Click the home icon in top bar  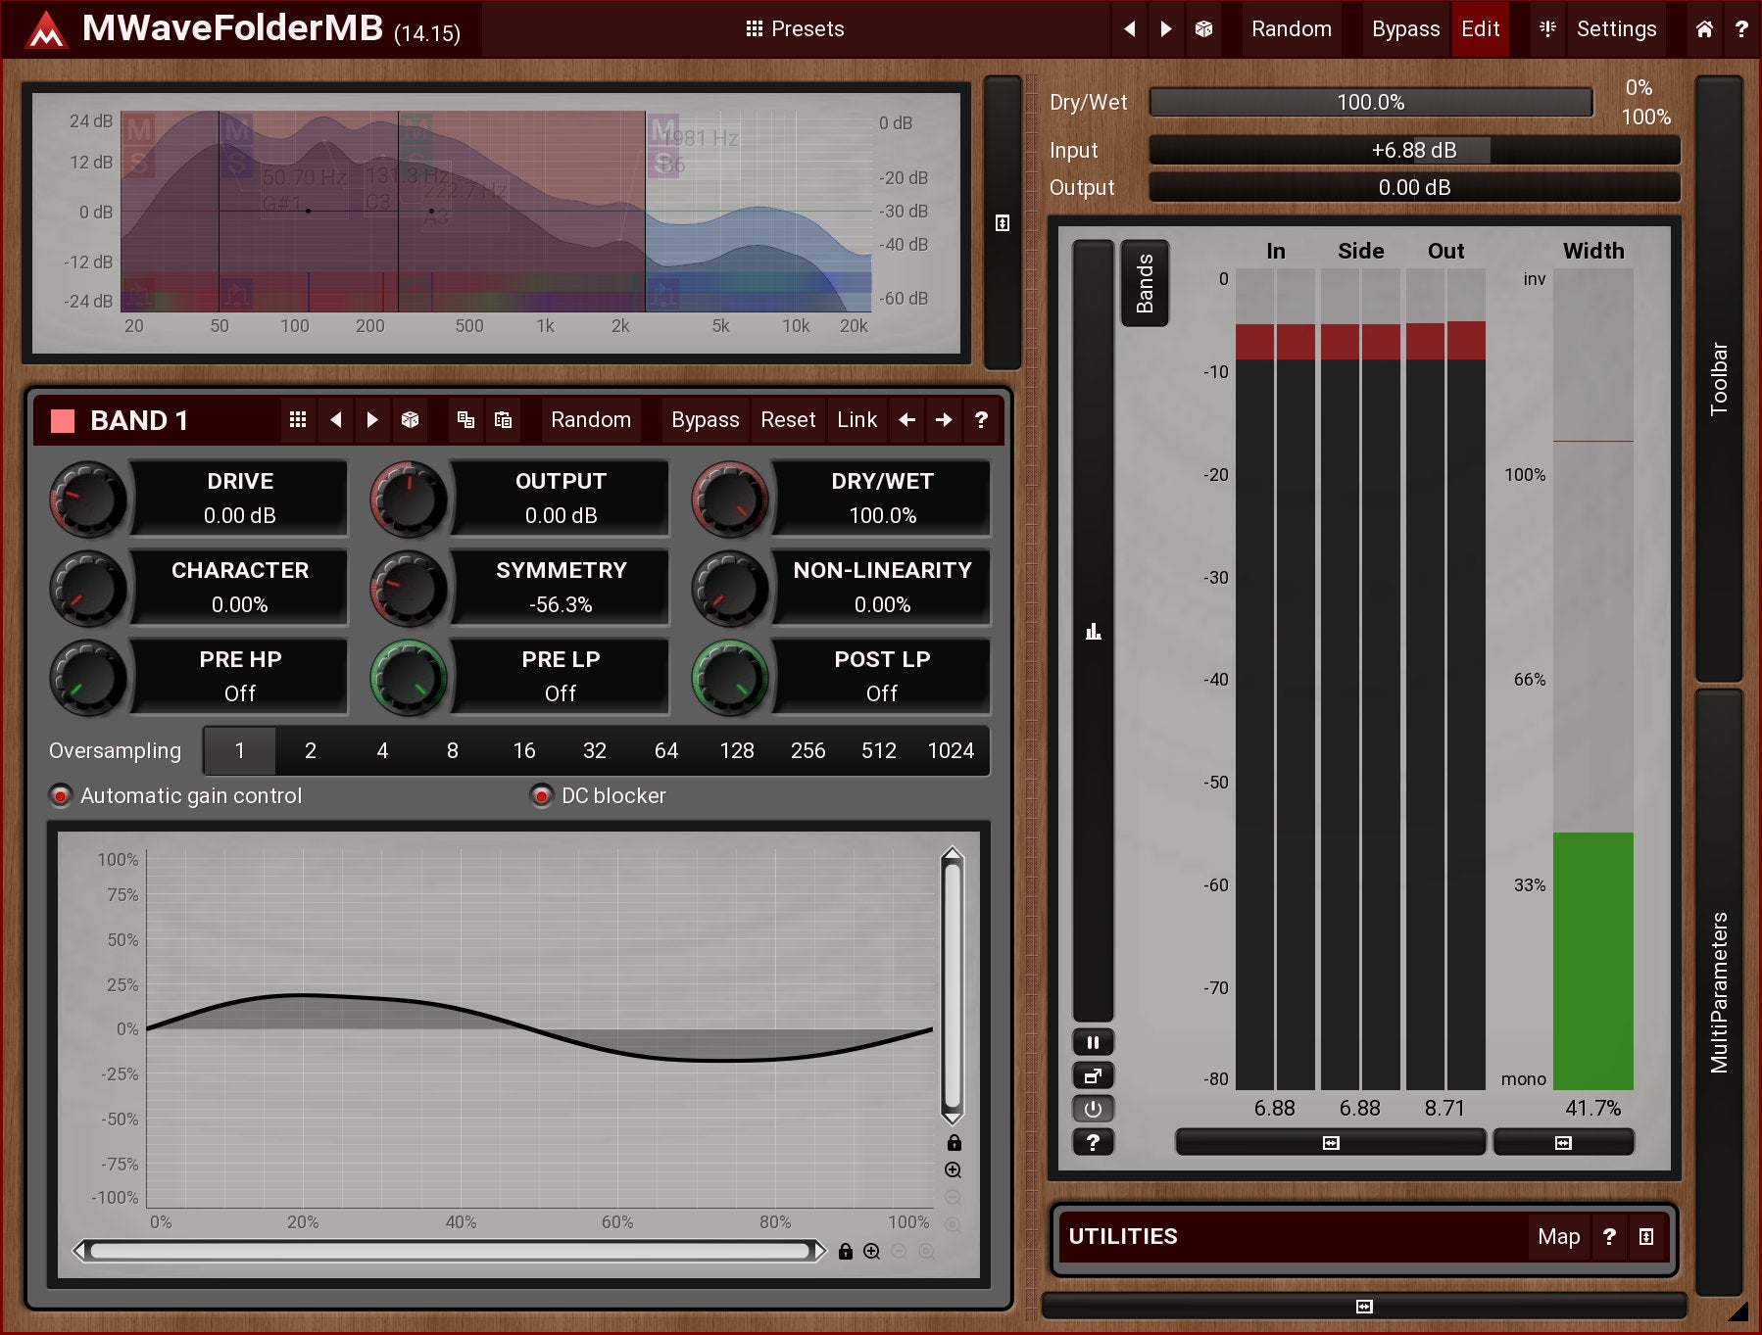click(x=1704, y=29)
